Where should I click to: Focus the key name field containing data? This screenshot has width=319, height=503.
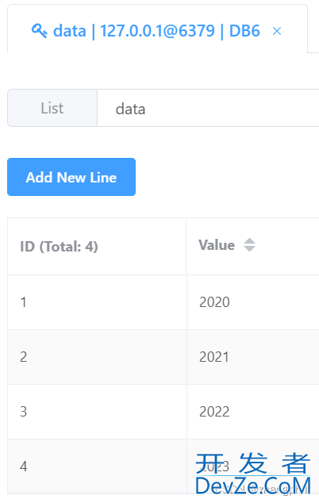pyautogui.click(x=208, y=108)
